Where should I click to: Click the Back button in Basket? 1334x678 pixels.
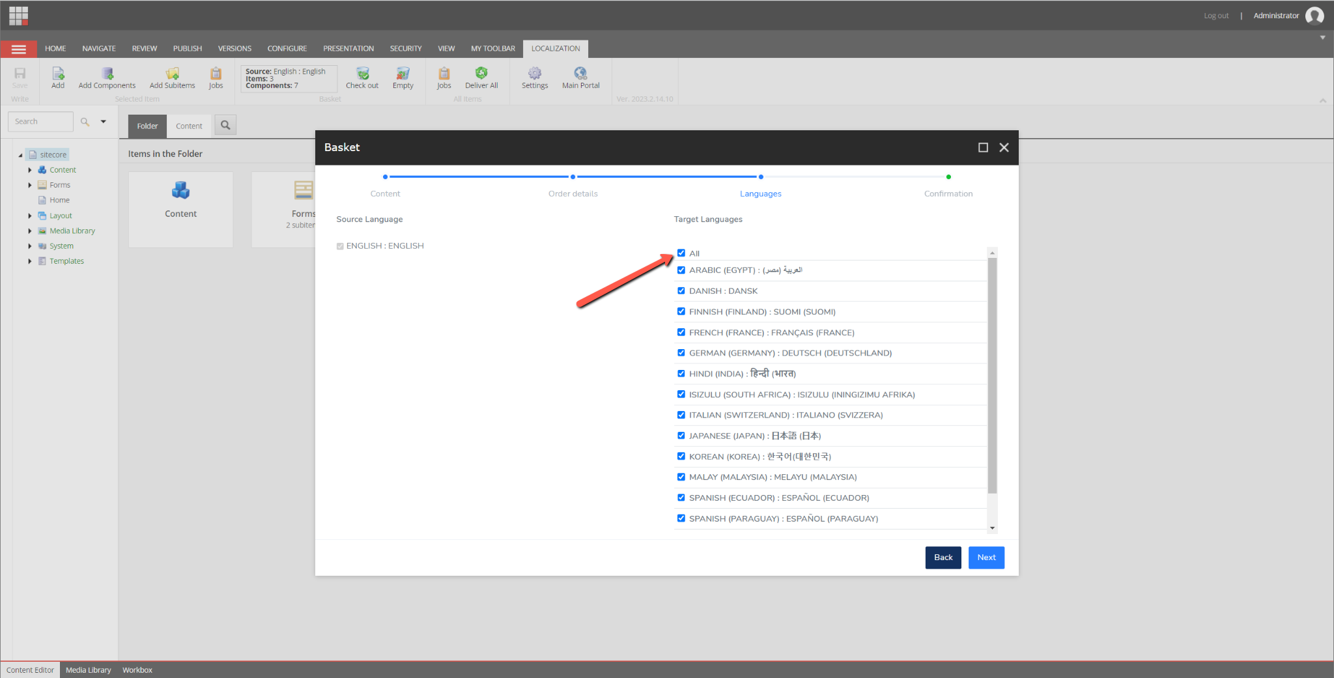click(x=943, y=558)
